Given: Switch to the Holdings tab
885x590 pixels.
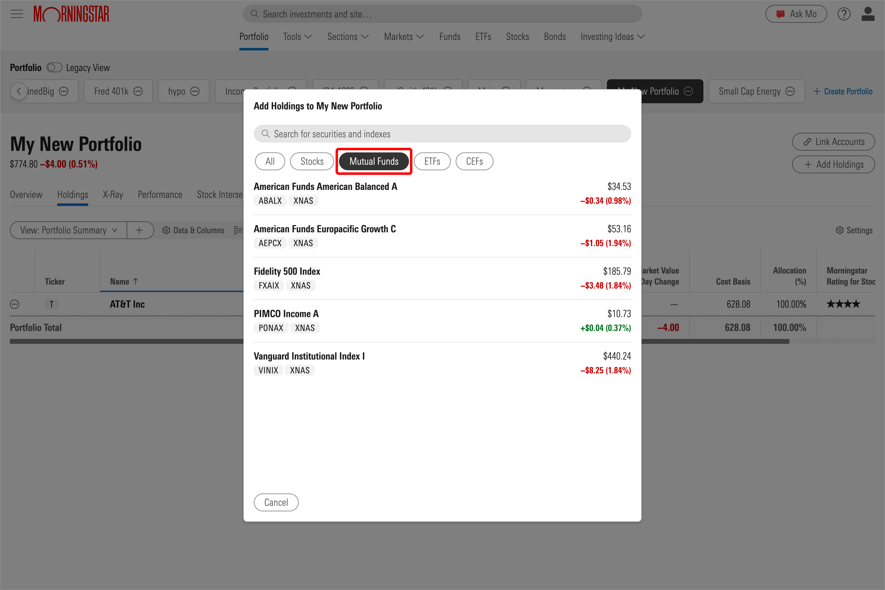Looking at the screenshot, I should click(x=73, y=195).
